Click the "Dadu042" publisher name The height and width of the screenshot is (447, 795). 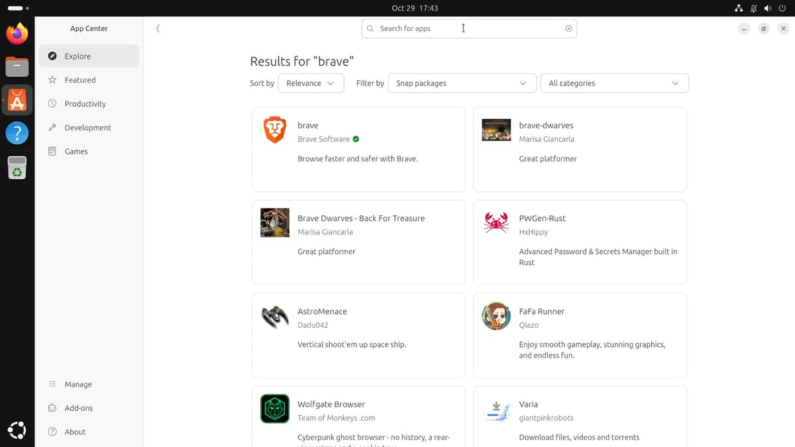pos(313,325)
